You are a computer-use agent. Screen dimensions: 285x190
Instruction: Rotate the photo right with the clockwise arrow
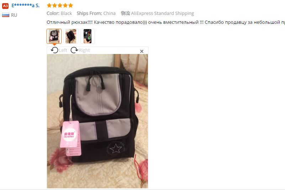tap(74, 50)
